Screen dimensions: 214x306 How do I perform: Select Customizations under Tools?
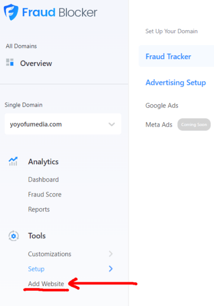click(49, 254)
